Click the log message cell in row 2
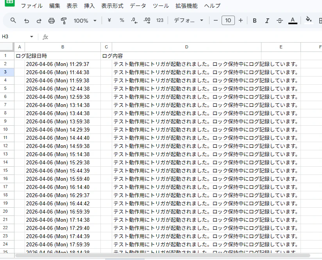This screenshot has height=260, width=322. [186, 64]
